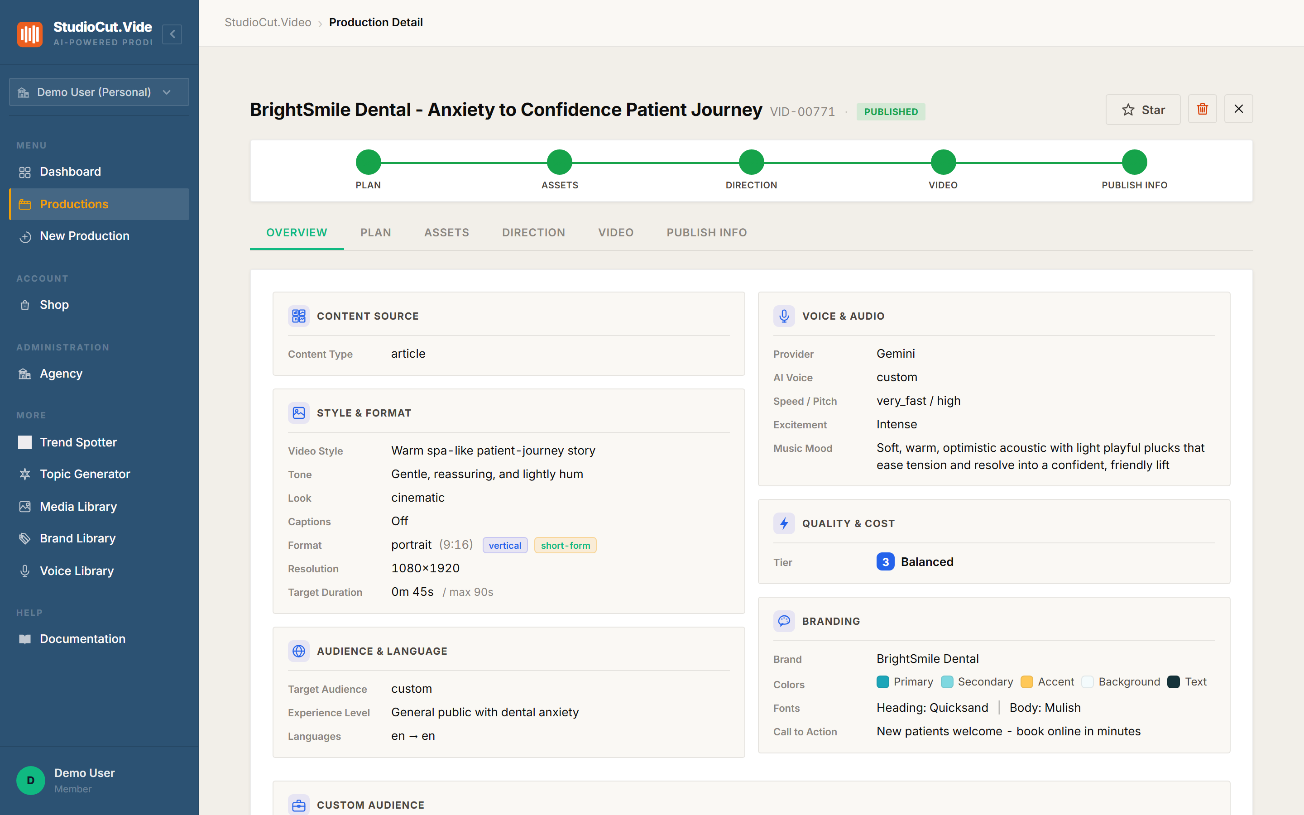The width and height of the screenshot is (1304, 815).
Task: Close the production detail view
Action: (x=1239, y=110)
